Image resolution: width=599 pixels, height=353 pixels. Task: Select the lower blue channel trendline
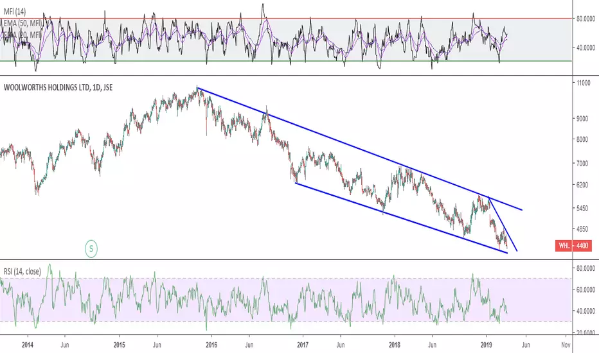point(401,218)
